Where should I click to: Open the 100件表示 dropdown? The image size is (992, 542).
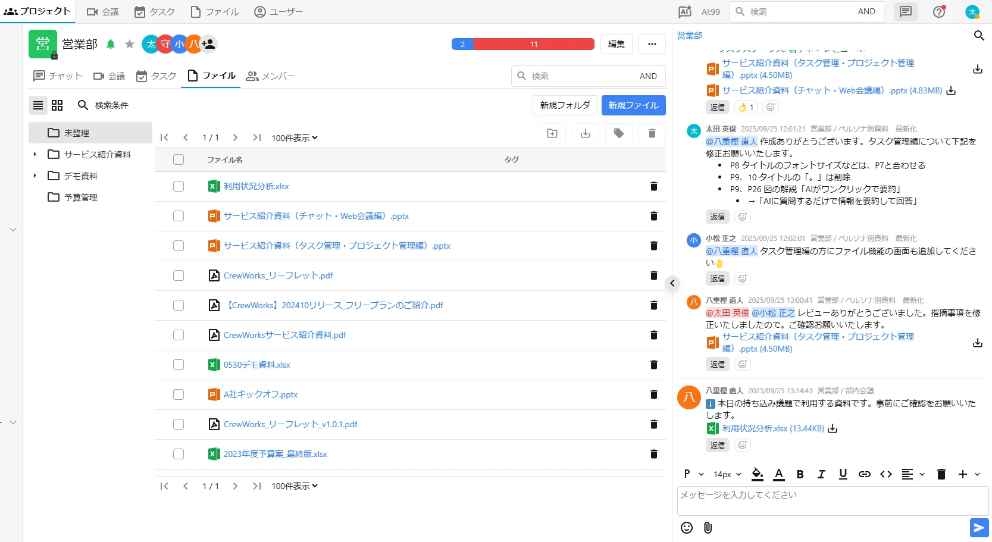[294, 137]
